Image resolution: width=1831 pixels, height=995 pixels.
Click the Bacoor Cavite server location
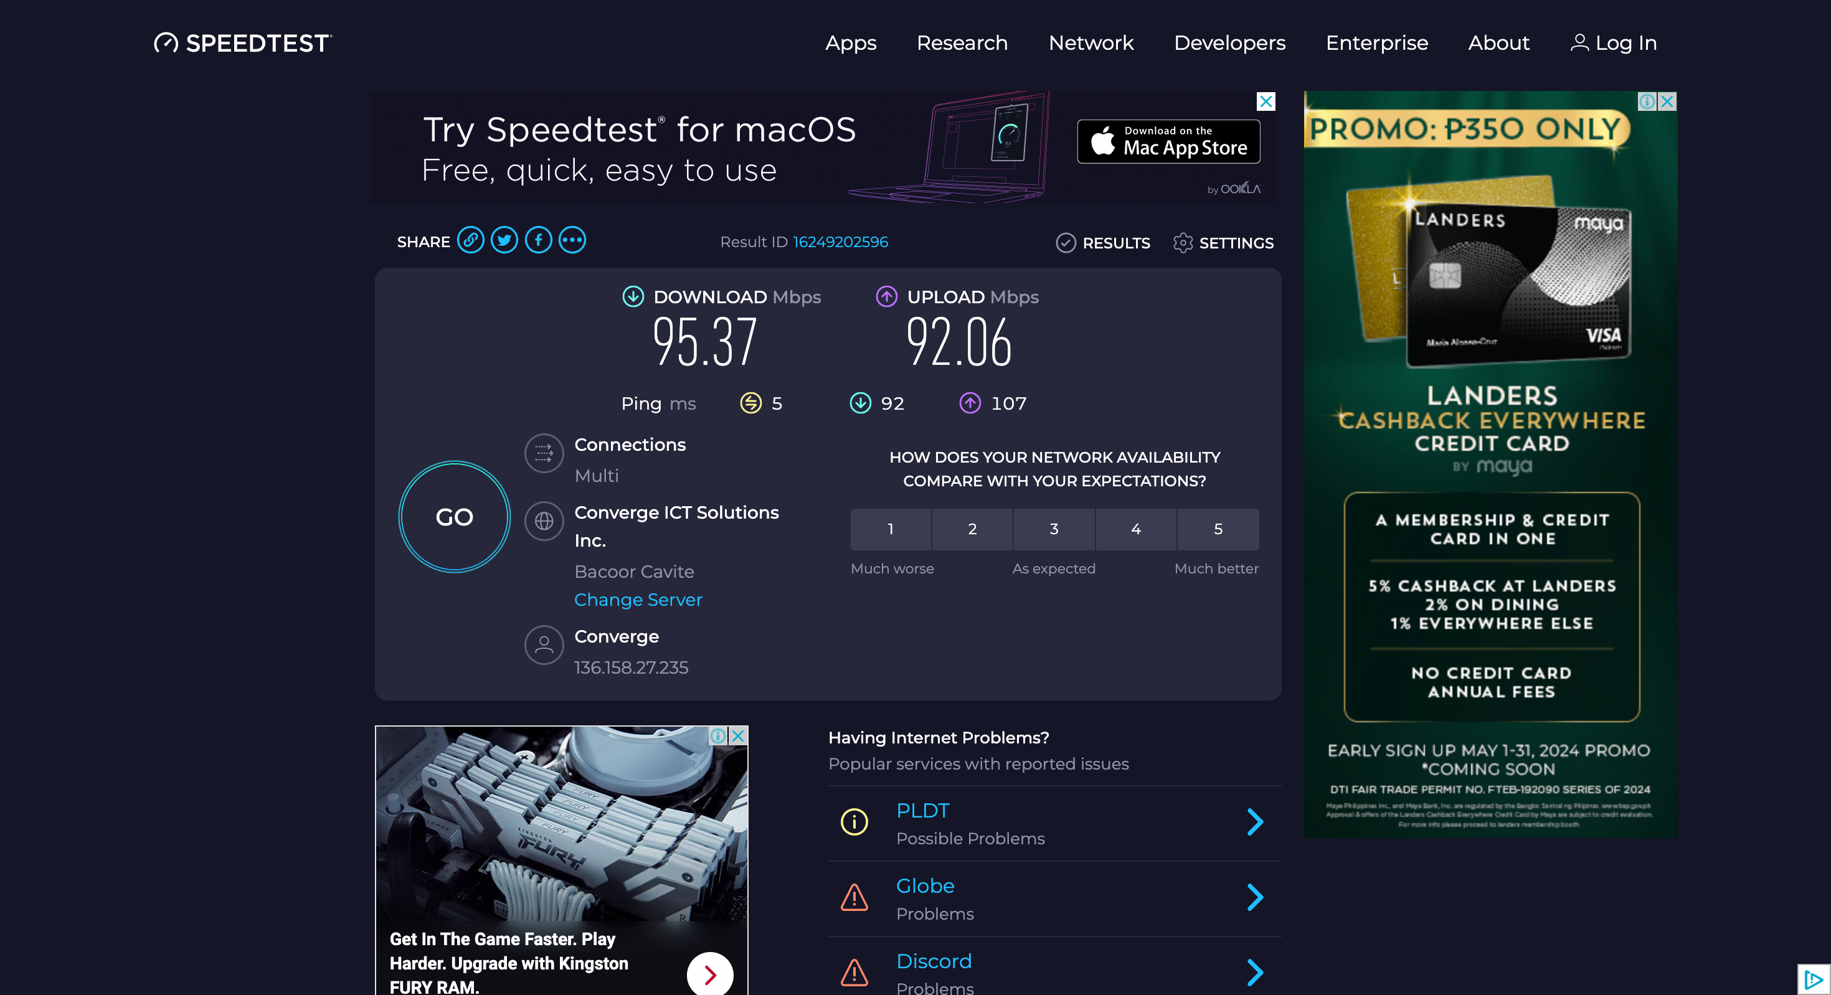pos(634,572)
